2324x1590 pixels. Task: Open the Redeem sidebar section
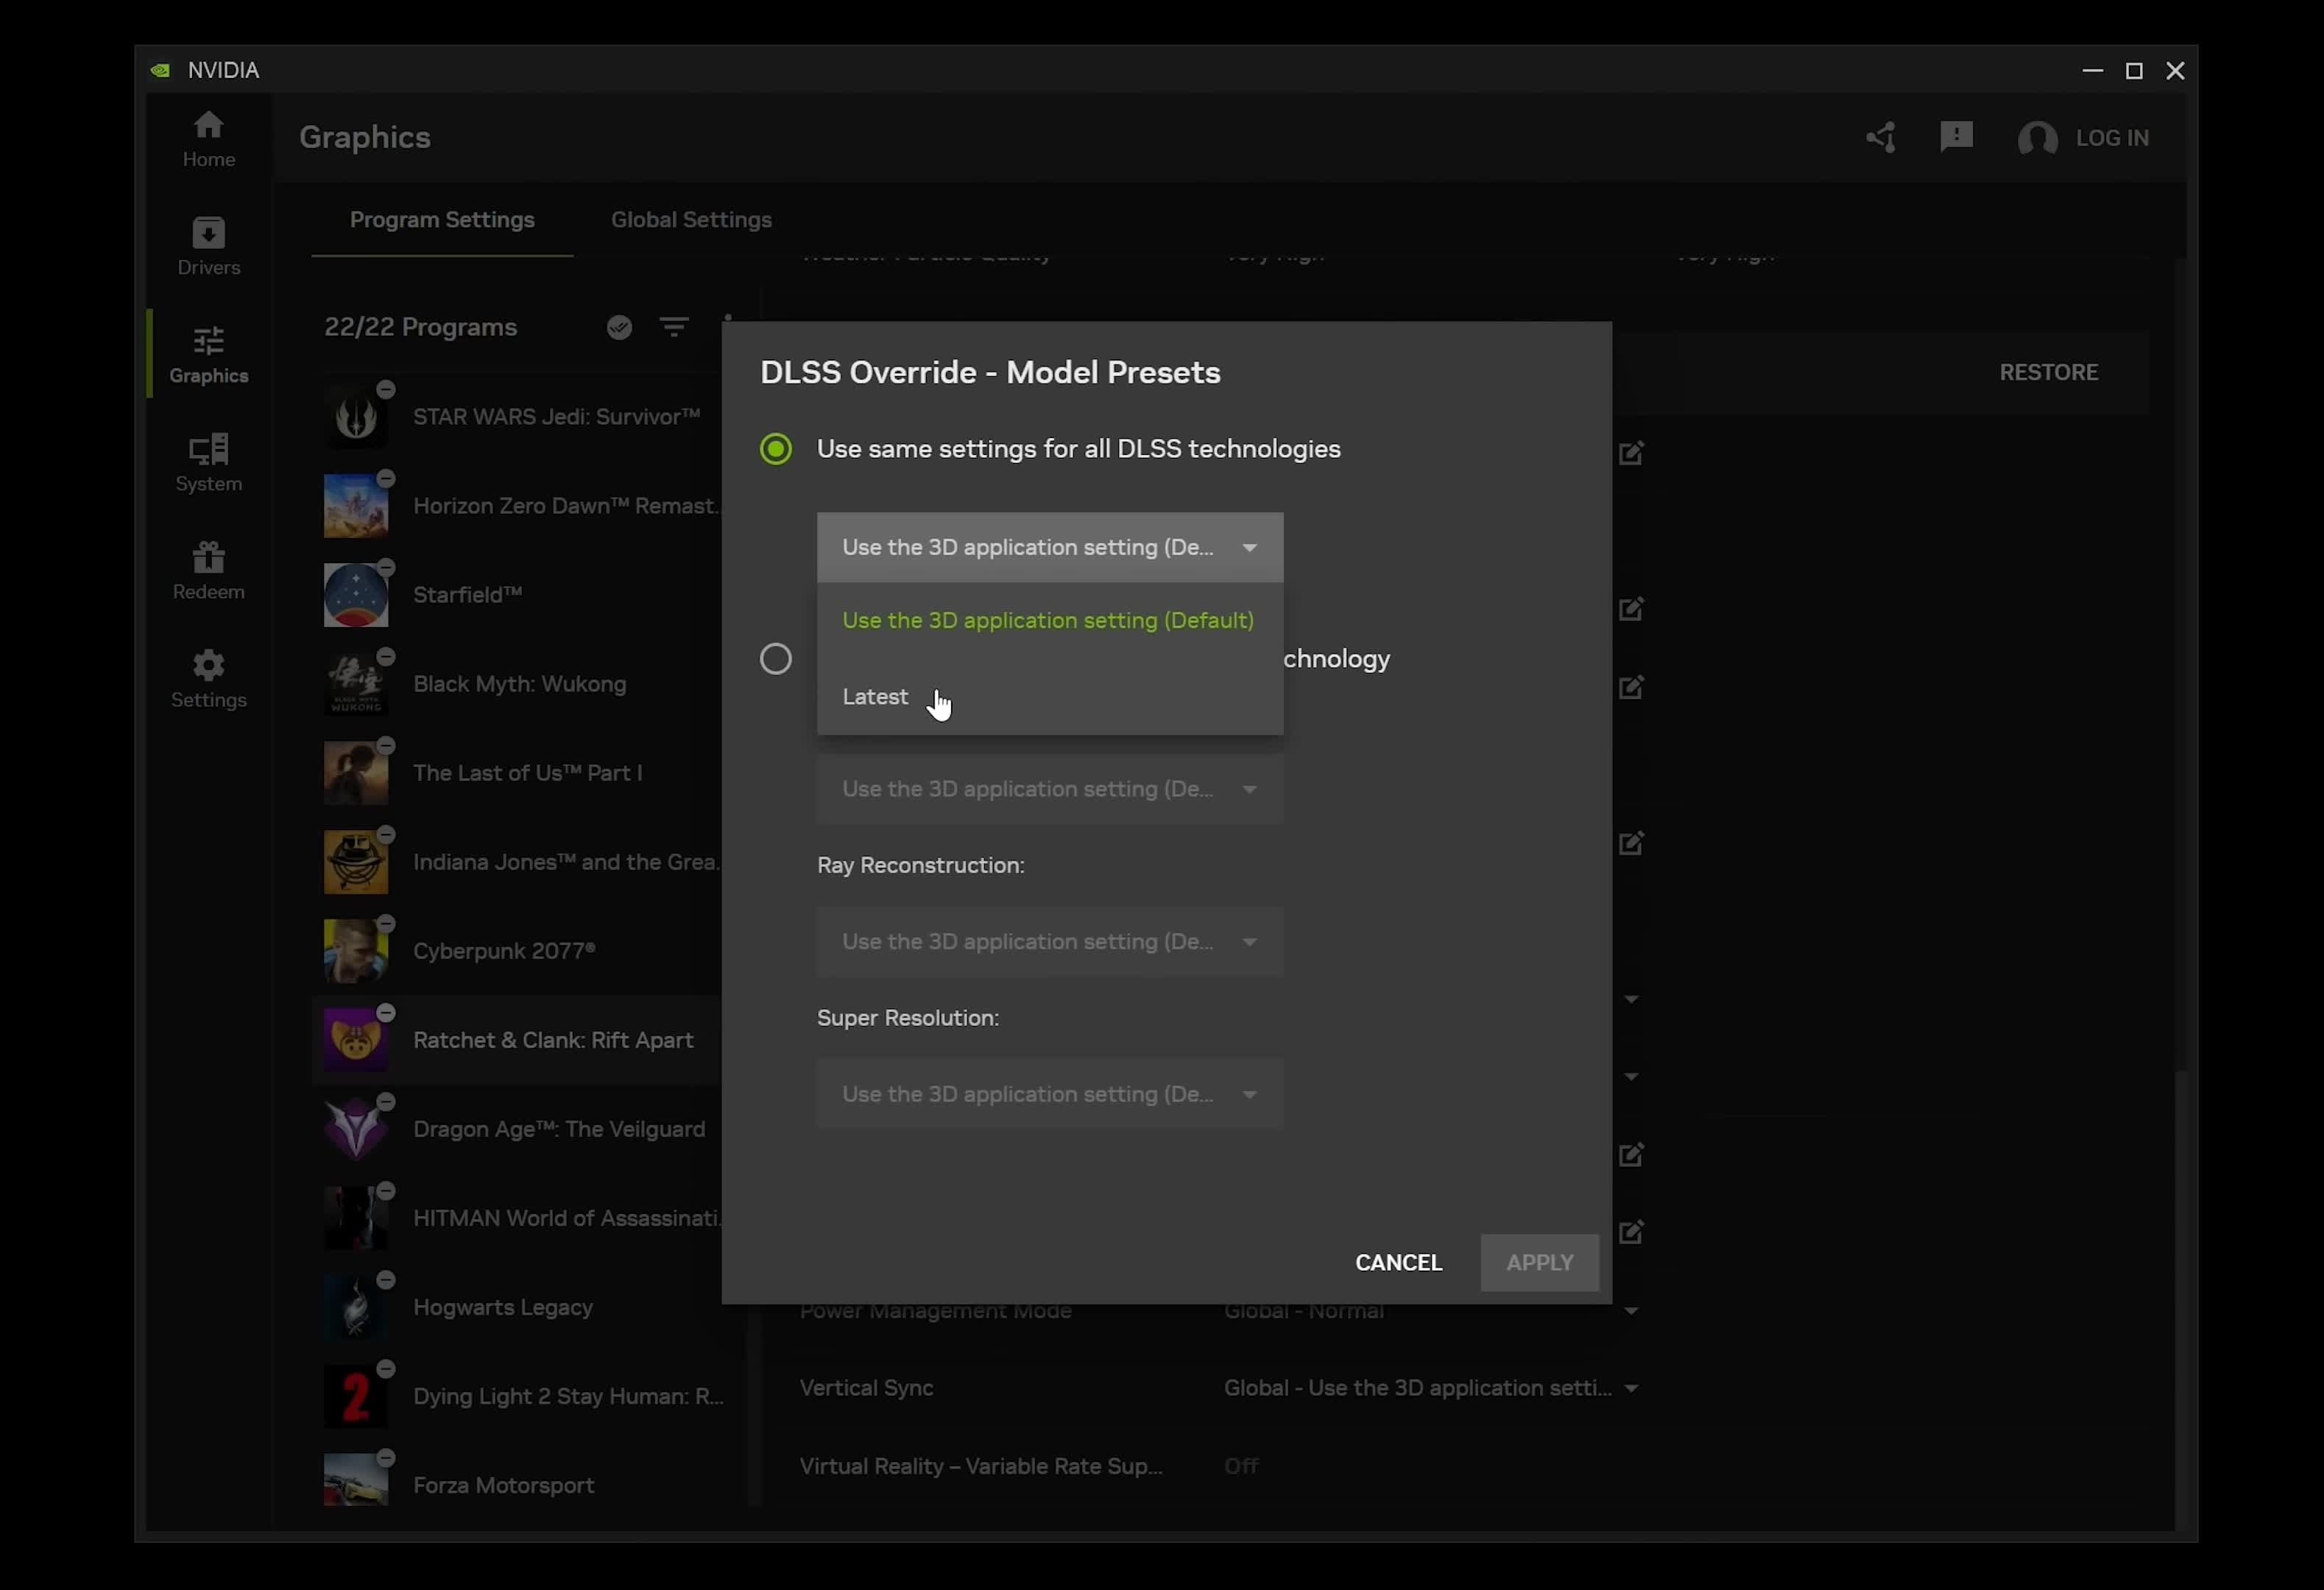(208, 571)
